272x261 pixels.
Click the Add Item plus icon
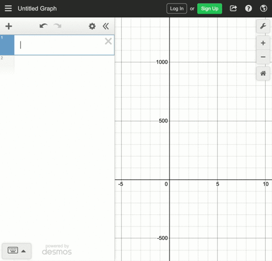8,26
